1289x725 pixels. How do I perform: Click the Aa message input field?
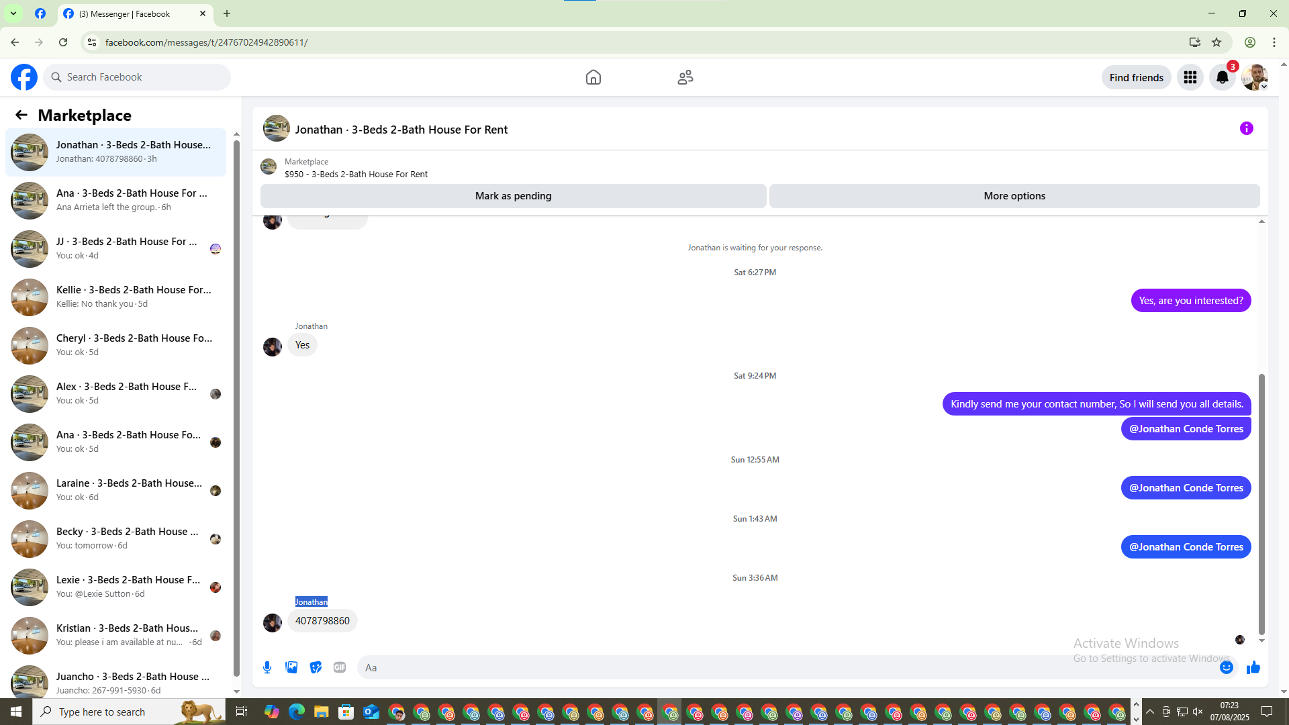pyautogui.click(x=785, y=667)
